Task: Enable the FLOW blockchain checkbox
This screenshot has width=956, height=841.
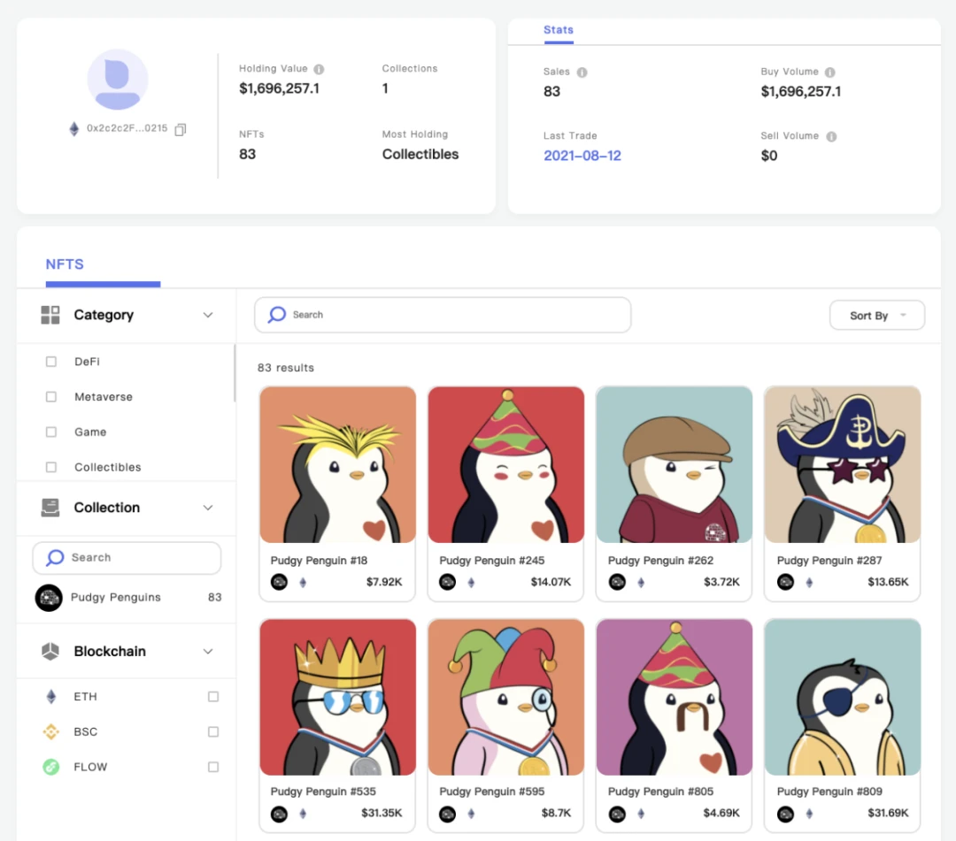Action: click(x=213, y=767)
